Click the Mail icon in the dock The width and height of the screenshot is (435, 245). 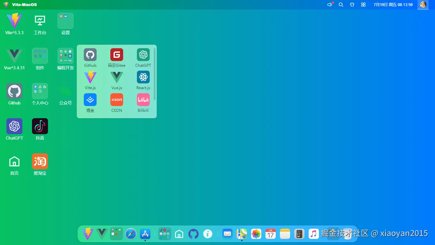coord(227,234)
